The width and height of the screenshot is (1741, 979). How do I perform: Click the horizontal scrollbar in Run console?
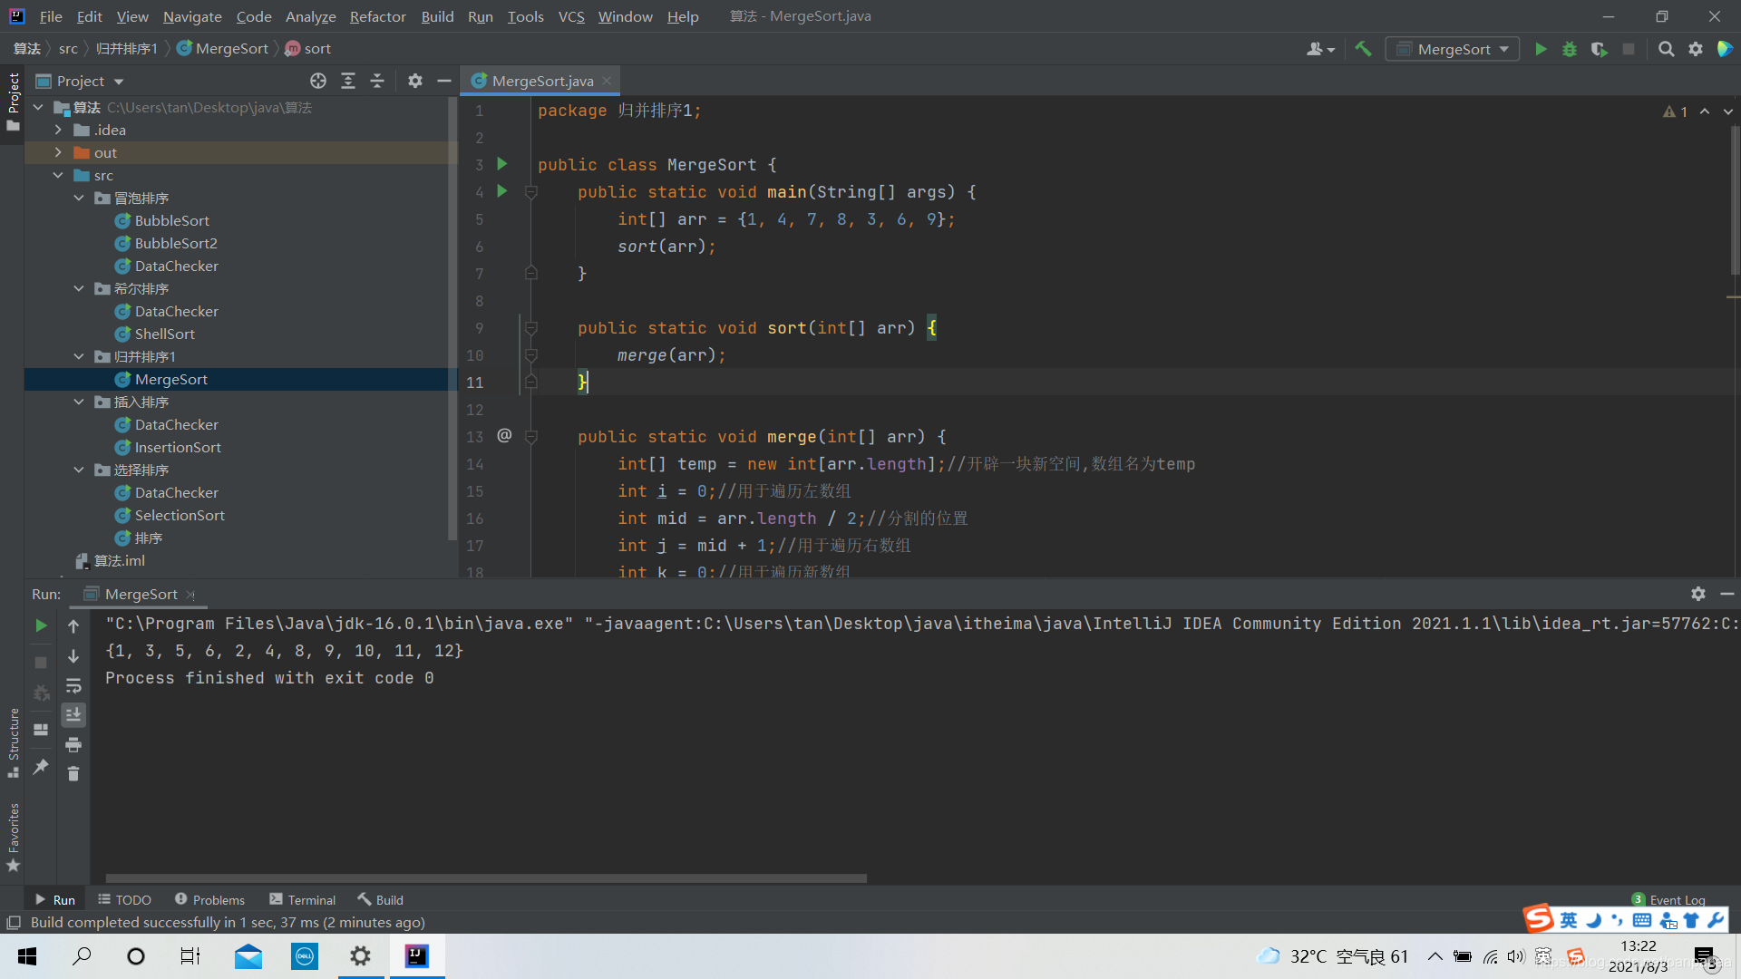point(486,877)
